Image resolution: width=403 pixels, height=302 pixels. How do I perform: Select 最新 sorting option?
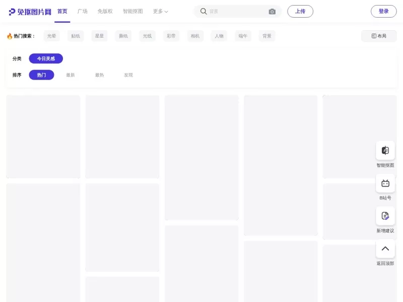click(x=70, y=74)
